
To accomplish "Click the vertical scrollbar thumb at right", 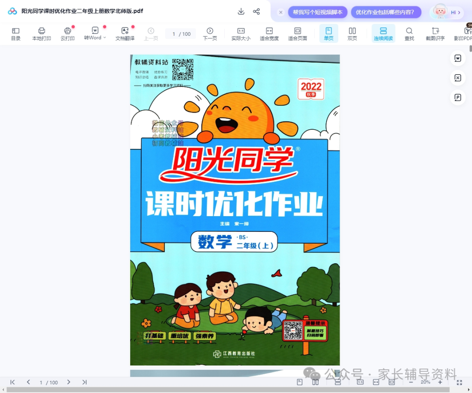I will [471, 48].
